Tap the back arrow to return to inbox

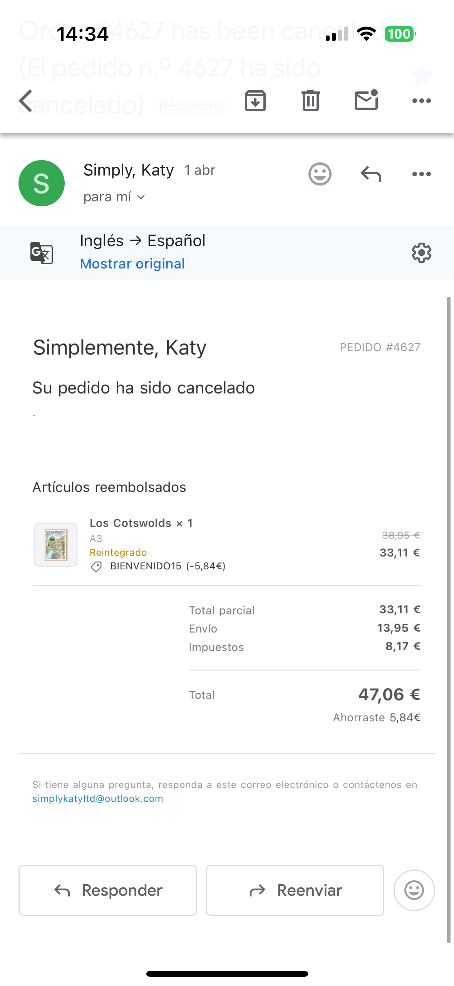point(26,101)
